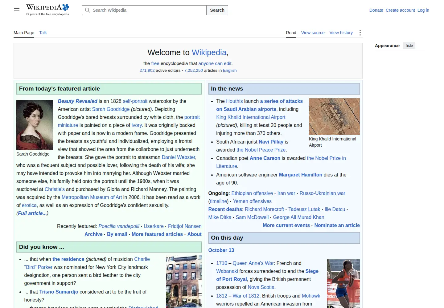
Task: Click Nominate an article link
Action: (337, 225)
